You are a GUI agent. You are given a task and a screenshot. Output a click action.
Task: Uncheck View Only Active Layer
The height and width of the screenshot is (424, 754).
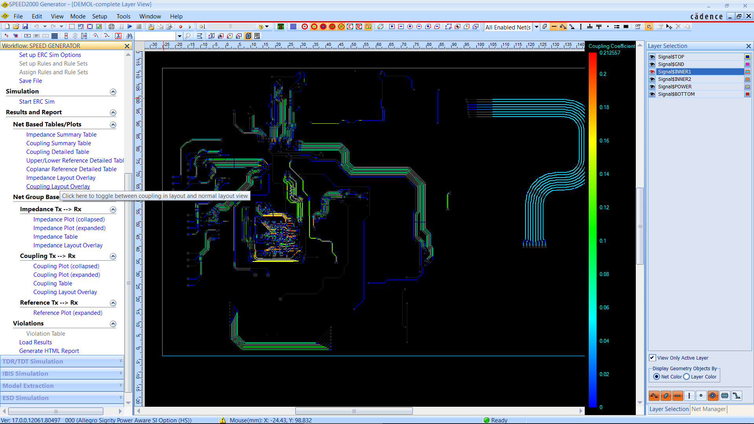[x=652, y=358]
